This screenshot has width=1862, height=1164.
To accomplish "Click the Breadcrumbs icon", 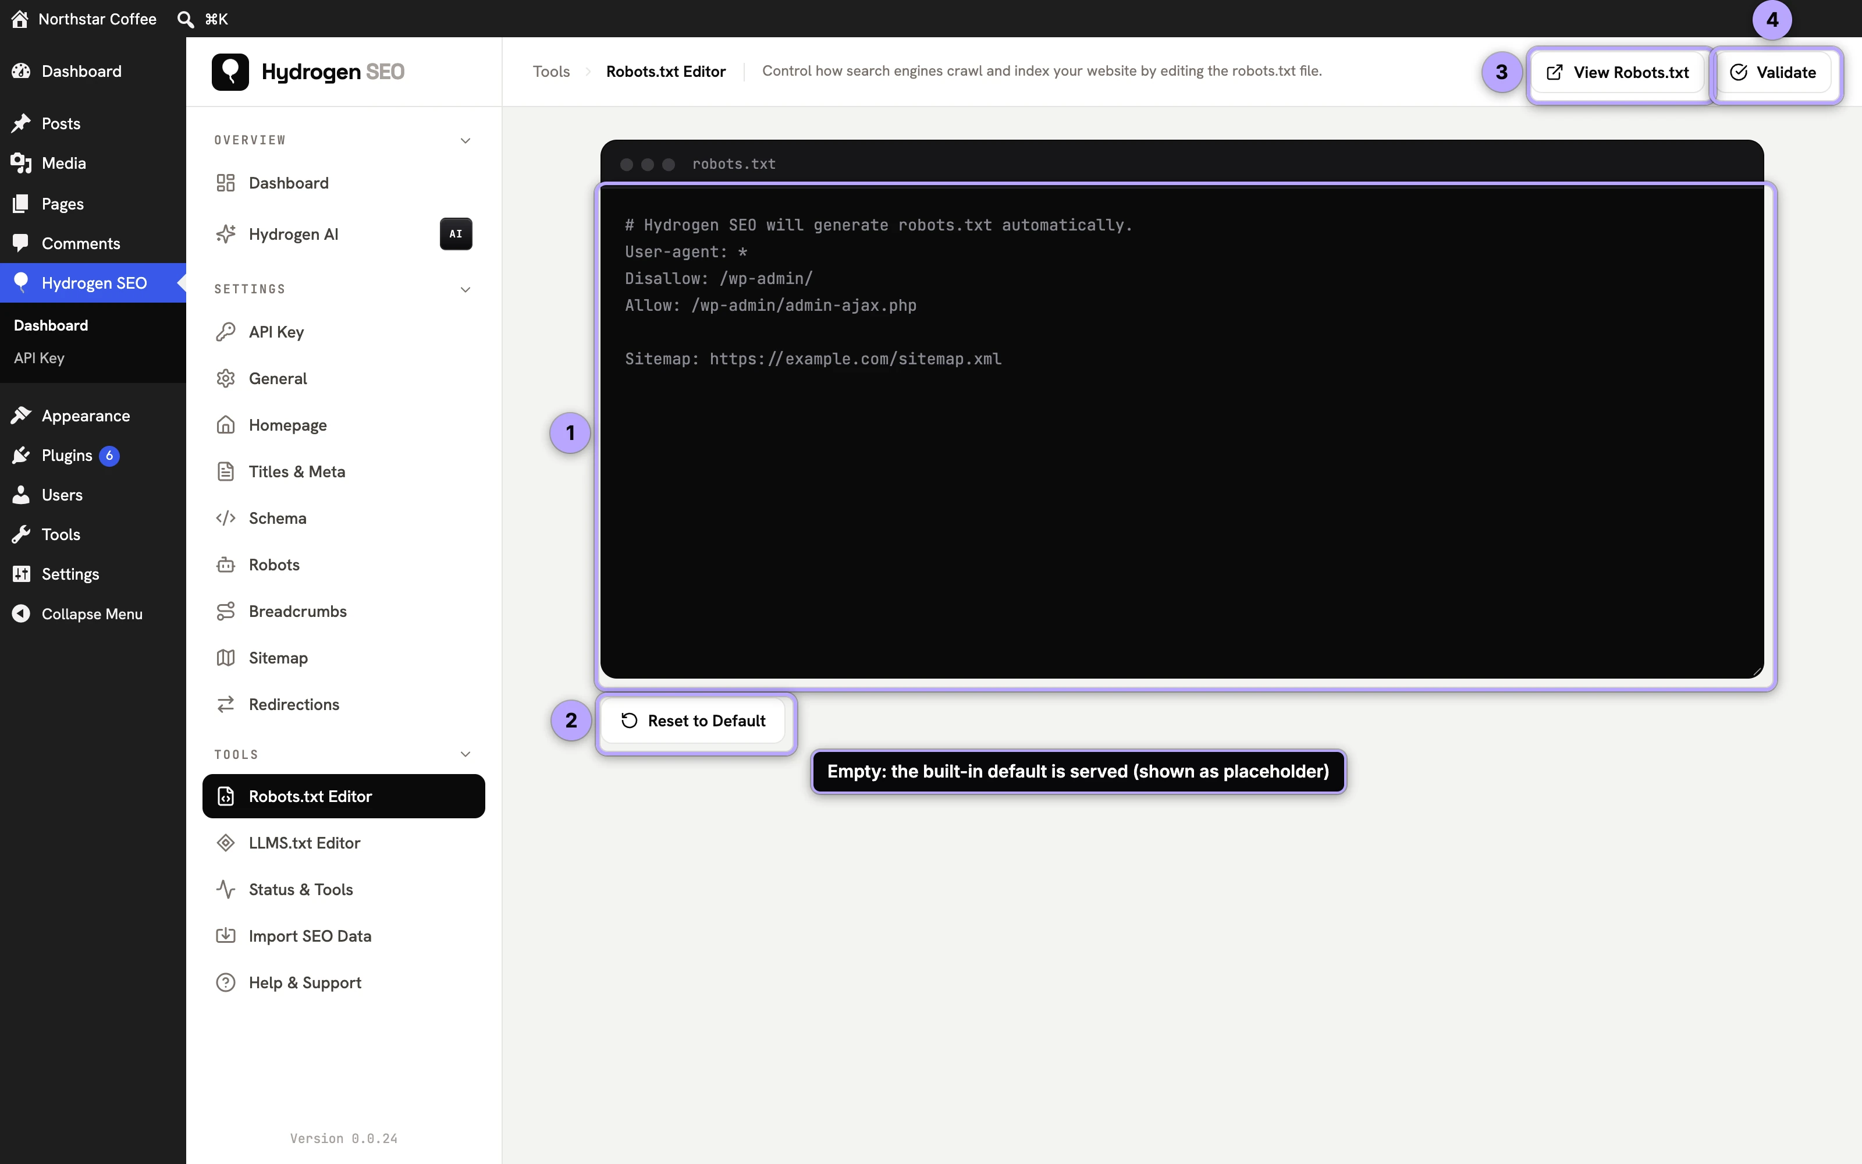I will coord(225,611).
